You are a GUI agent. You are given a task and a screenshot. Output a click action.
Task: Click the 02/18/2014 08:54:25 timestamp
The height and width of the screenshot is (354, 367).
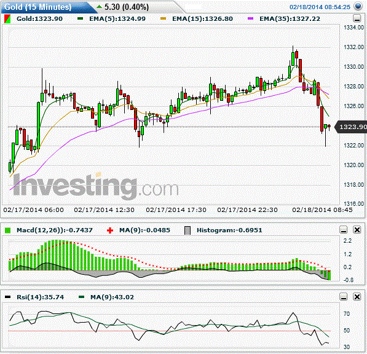[320, 7]
